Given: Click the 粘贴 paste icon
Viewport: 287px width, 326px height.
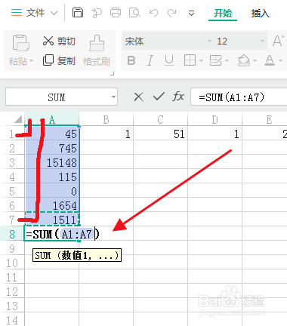Looking at the screenshot, I should 21,43.
